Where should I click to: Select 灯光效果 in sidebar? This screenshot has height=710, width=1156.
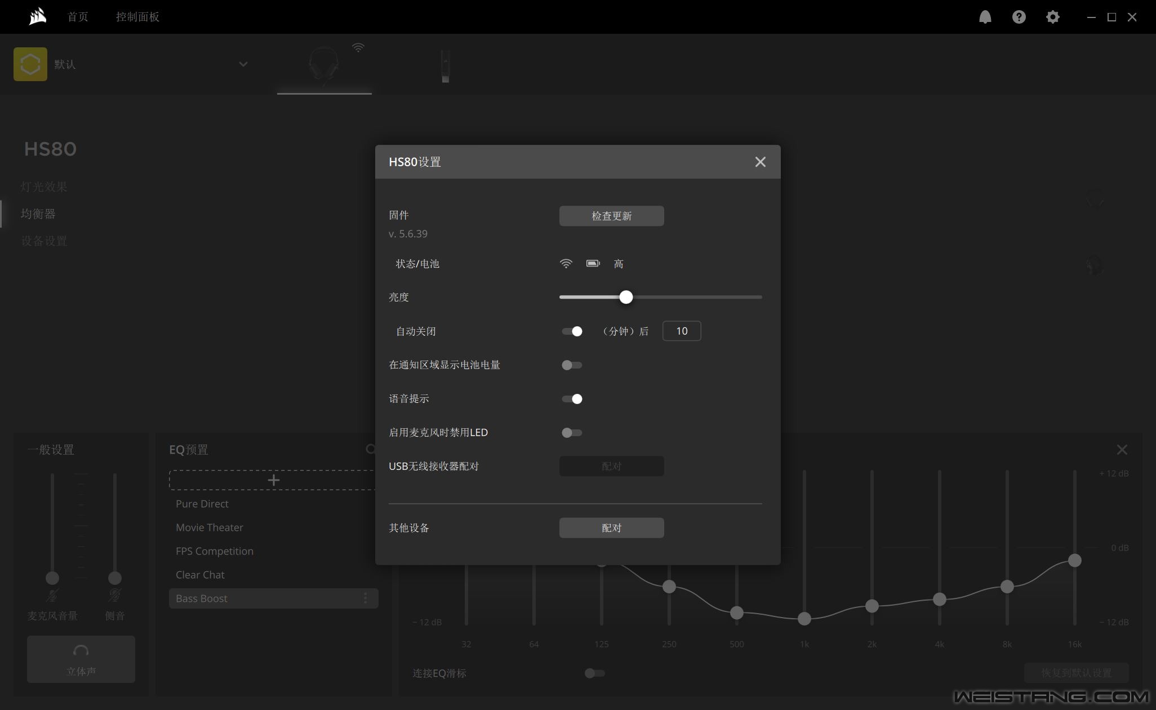[x=44, y=187]
